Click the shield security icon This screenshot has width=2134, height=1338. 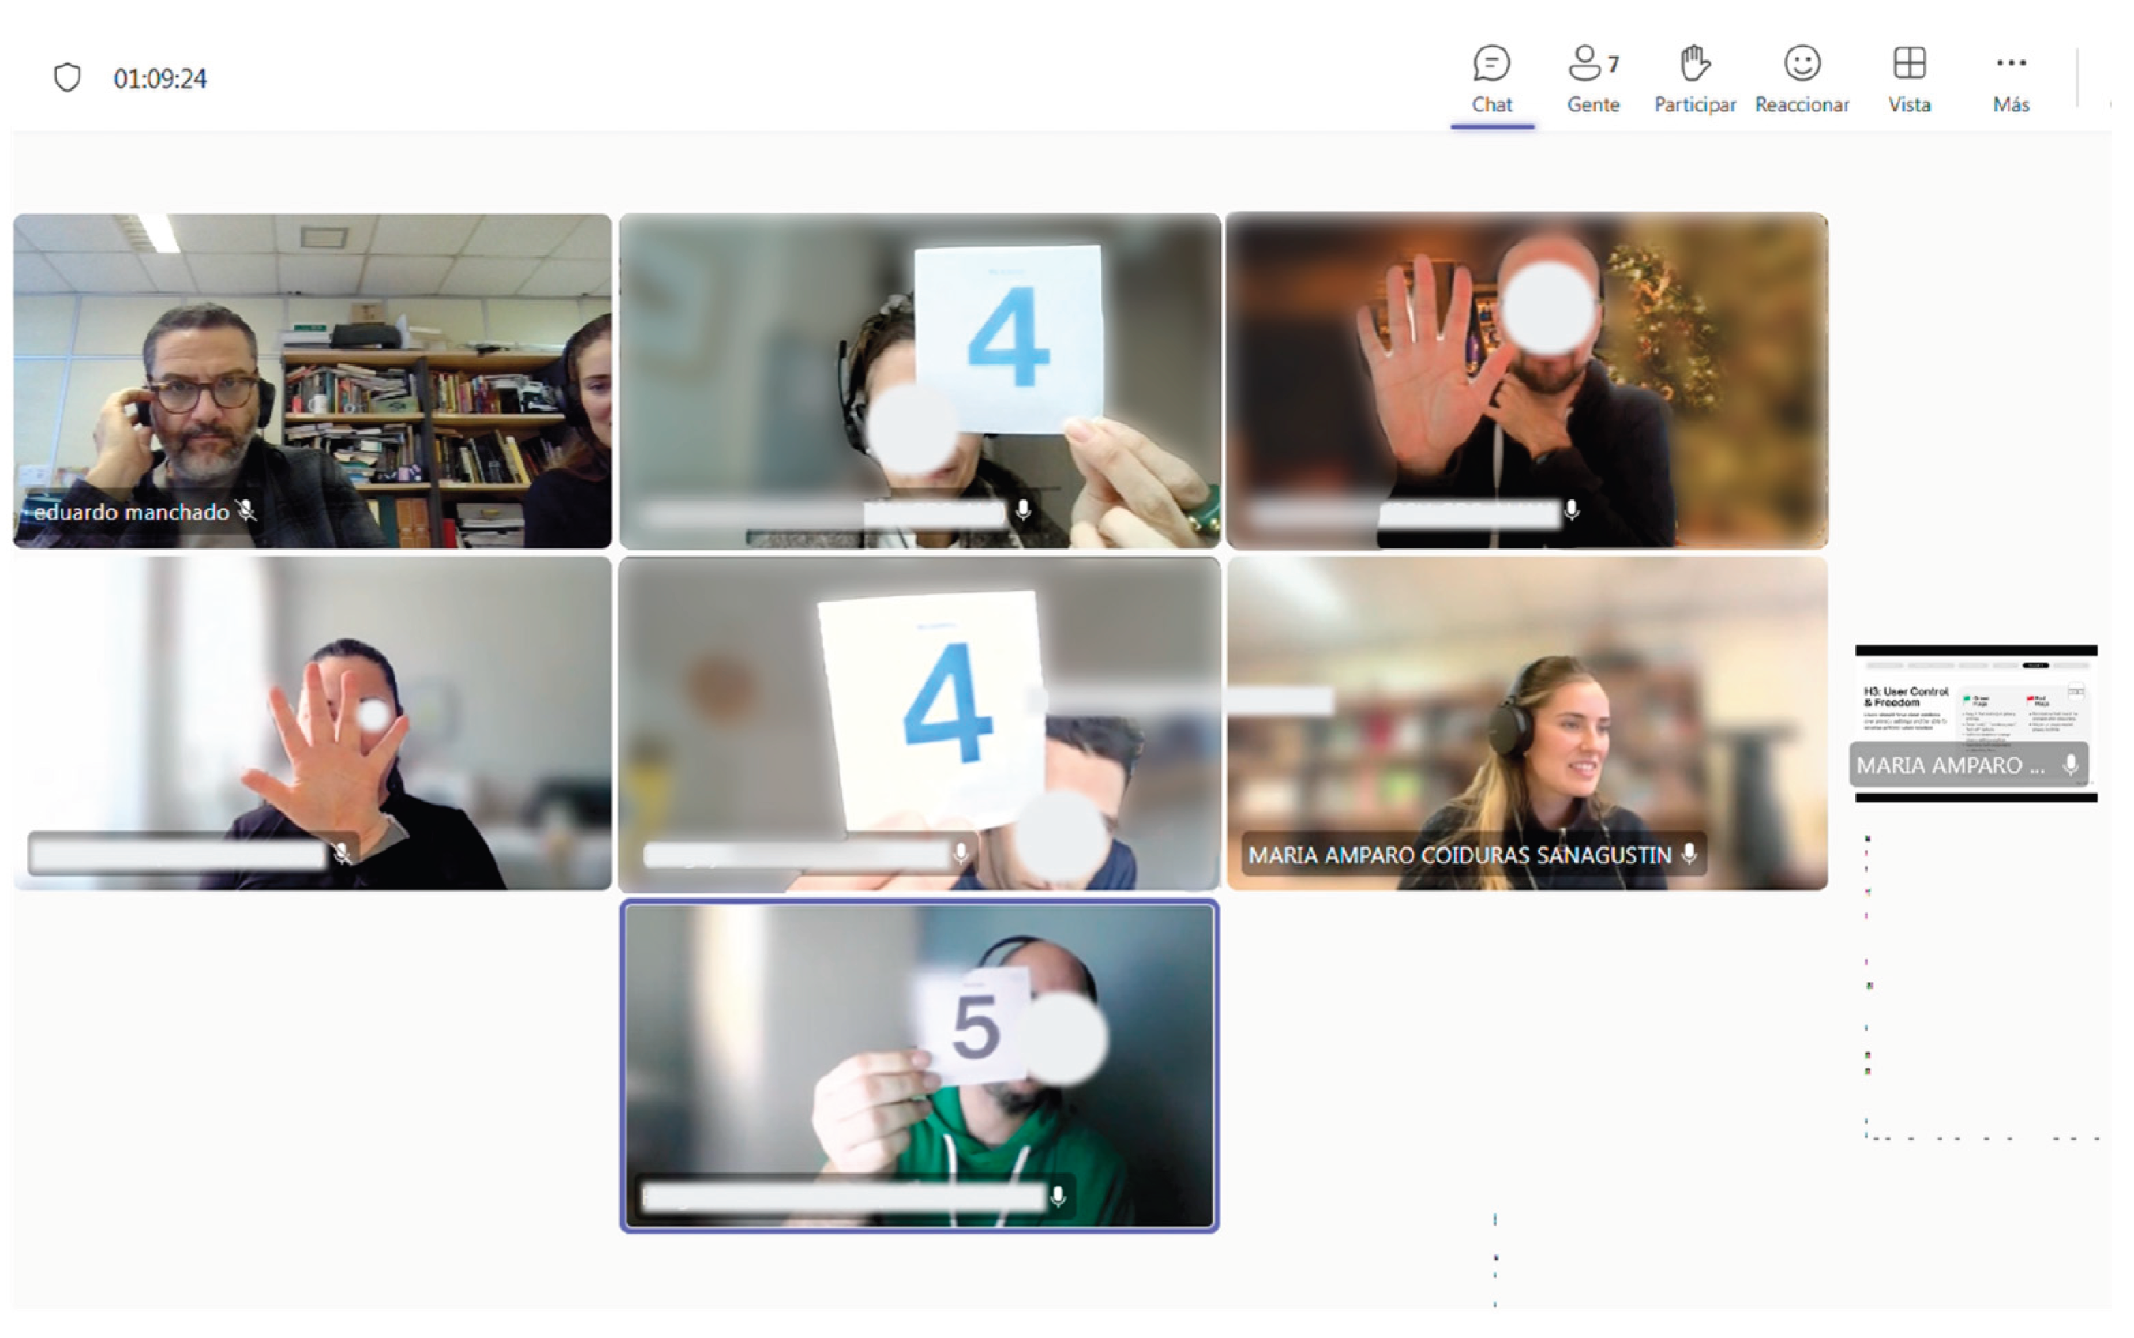click(67, 78)
